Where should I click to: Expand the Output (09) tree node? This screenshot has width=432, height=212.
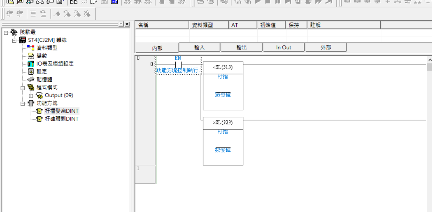pos(31,96)
